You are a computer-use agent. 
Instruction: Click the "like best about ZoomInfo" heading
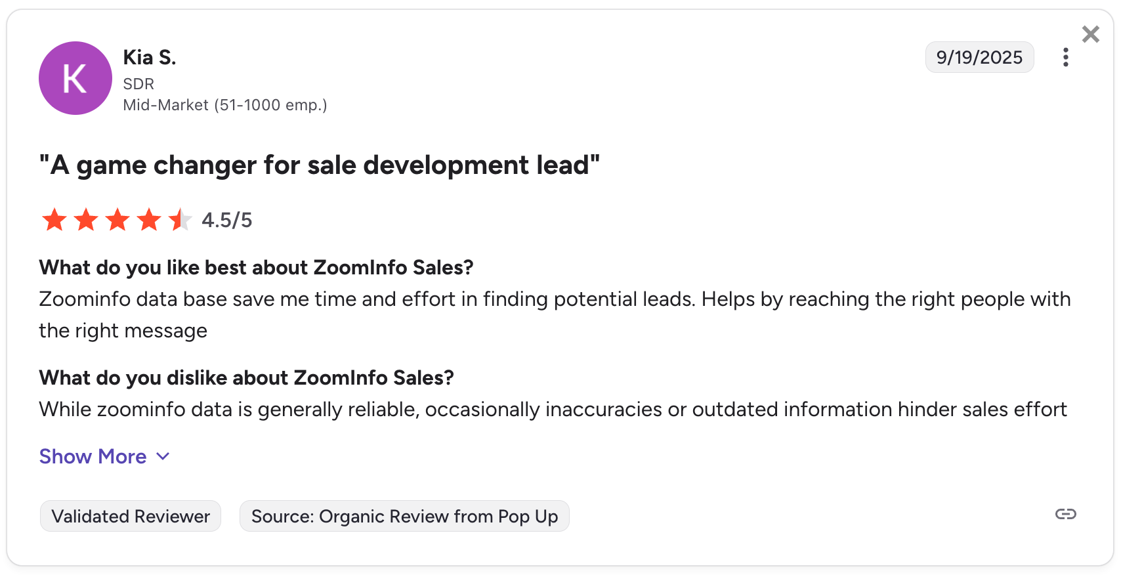click(x=256, y=268)
